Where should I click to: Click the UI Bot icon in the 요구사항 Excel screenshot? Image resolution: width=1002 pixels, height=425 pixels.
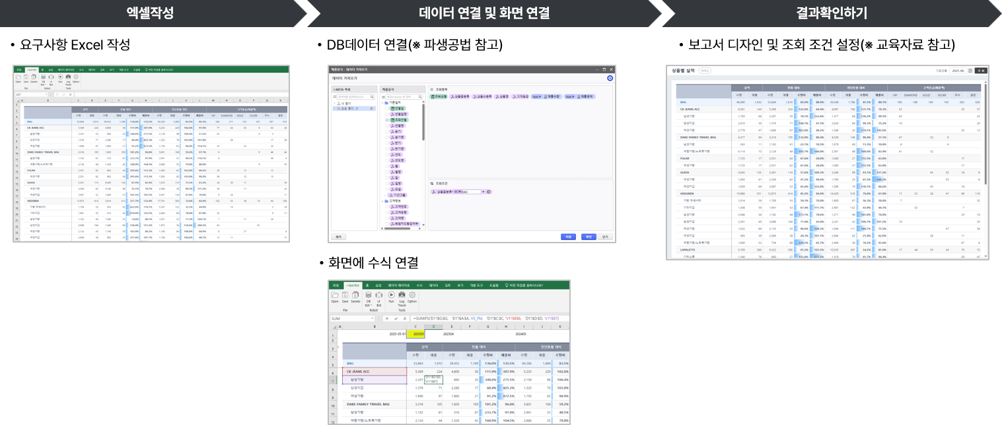click(51, 77)
